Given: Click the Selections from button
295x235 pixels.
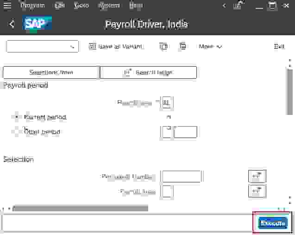Looking at the screenshot, I should pyautogui.click(x=51, y=72).
